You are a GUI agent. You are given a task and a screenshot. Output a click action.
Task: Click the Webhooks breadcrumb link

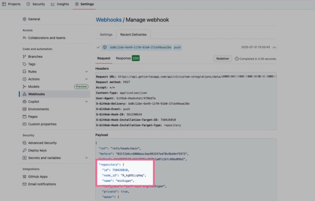click(x=109, y=20)
